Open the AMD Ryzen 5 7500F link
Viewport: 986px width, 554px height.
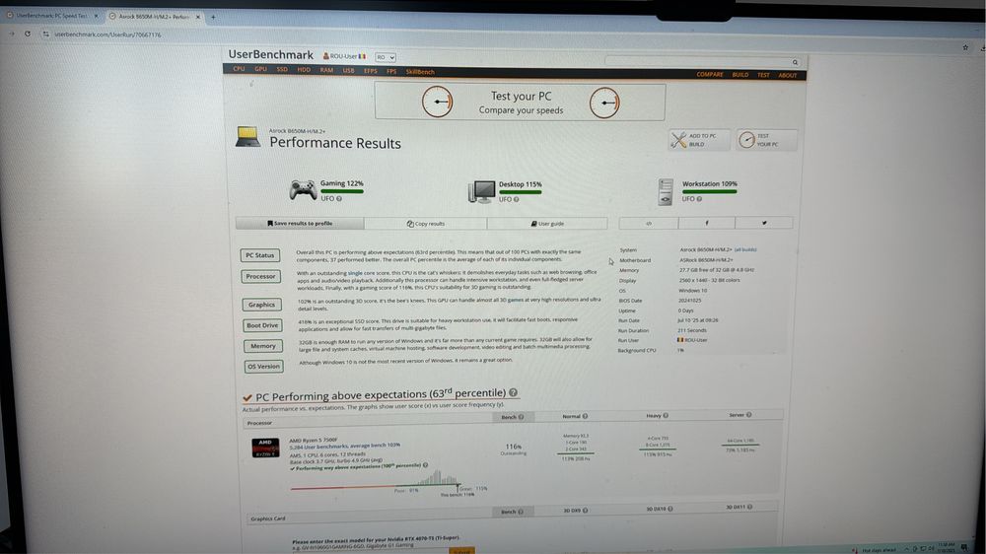point(314,441)
